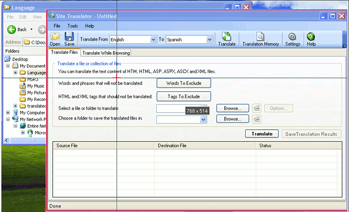Click Entire Network globe icon
349x212 pixels.
click(x=22, y=126)
